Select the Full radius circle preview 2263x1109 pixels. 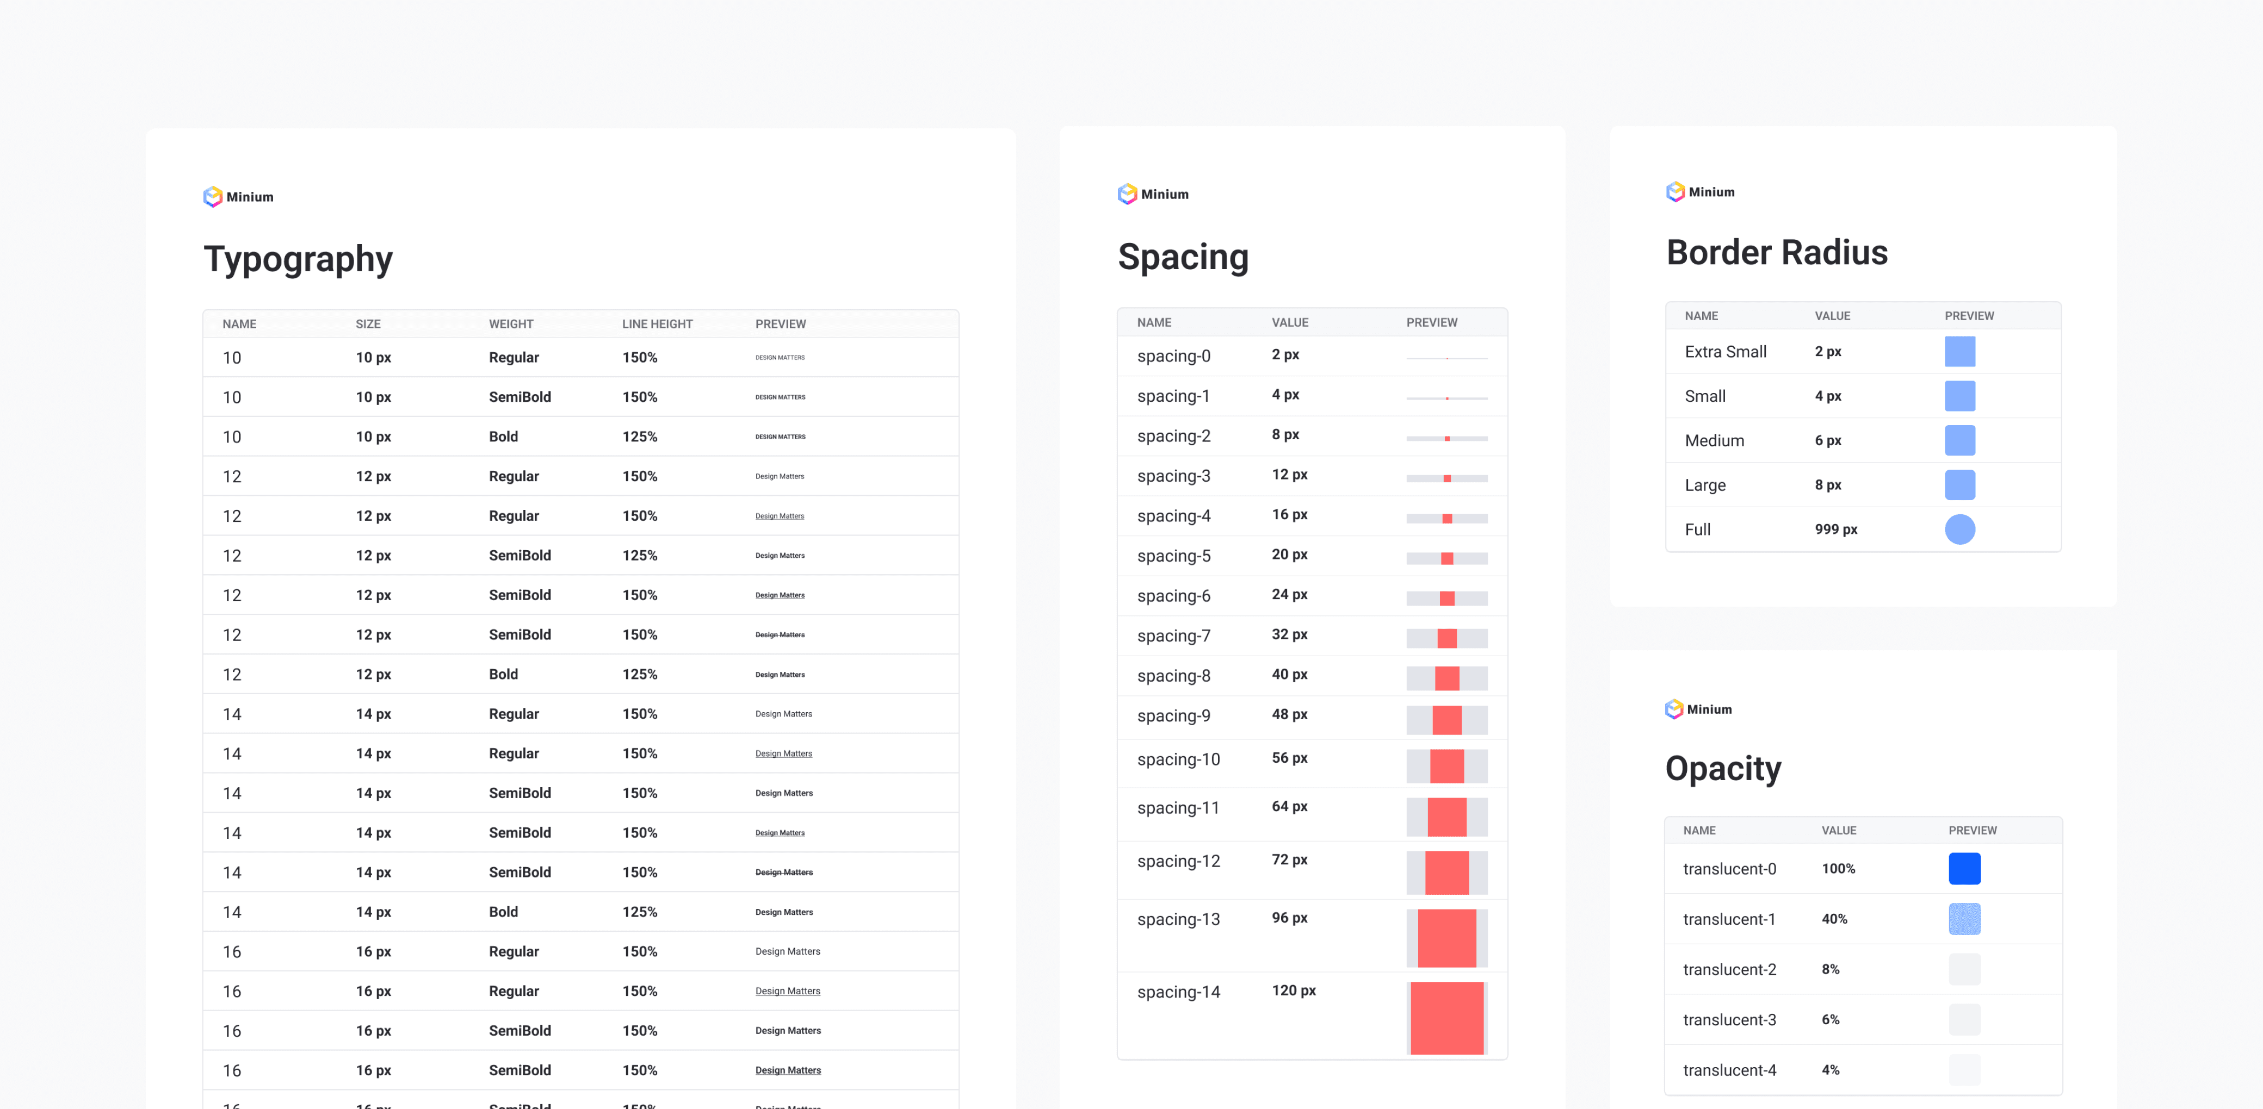1959,529
